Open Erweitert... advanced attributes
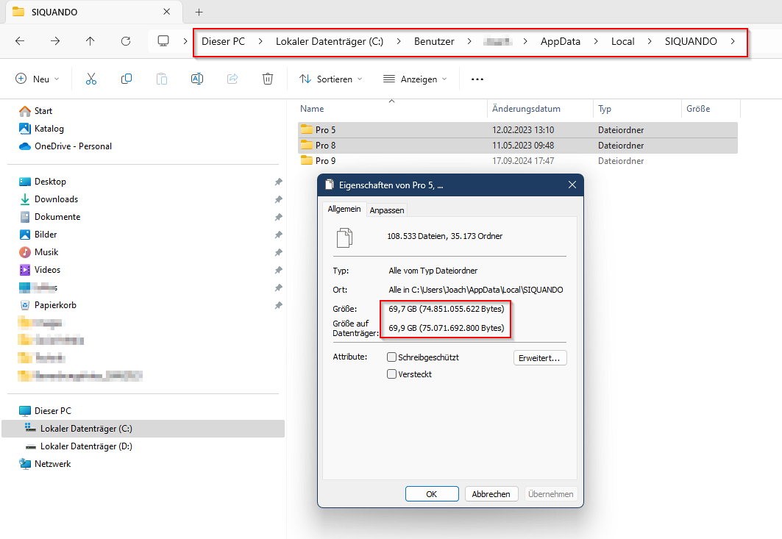782x539 pixels. pyautogui.click(x=540, y=358)
